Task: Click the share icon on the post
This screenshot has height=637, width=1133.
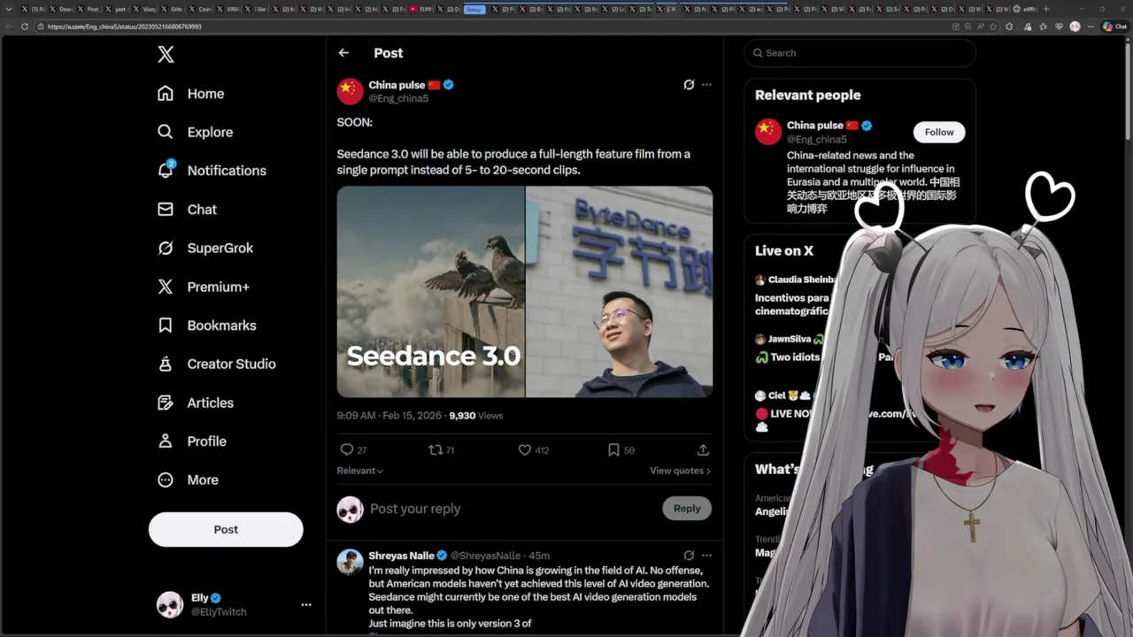Action: click(x=703, y=449)
